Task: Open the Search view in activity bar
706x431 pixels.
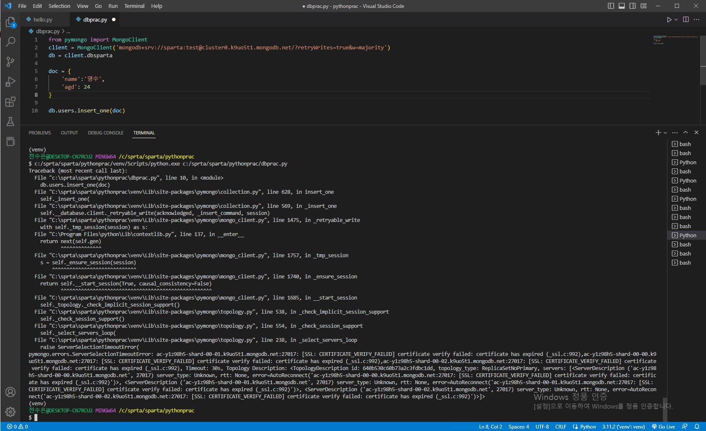Action: tap(10, 41)
